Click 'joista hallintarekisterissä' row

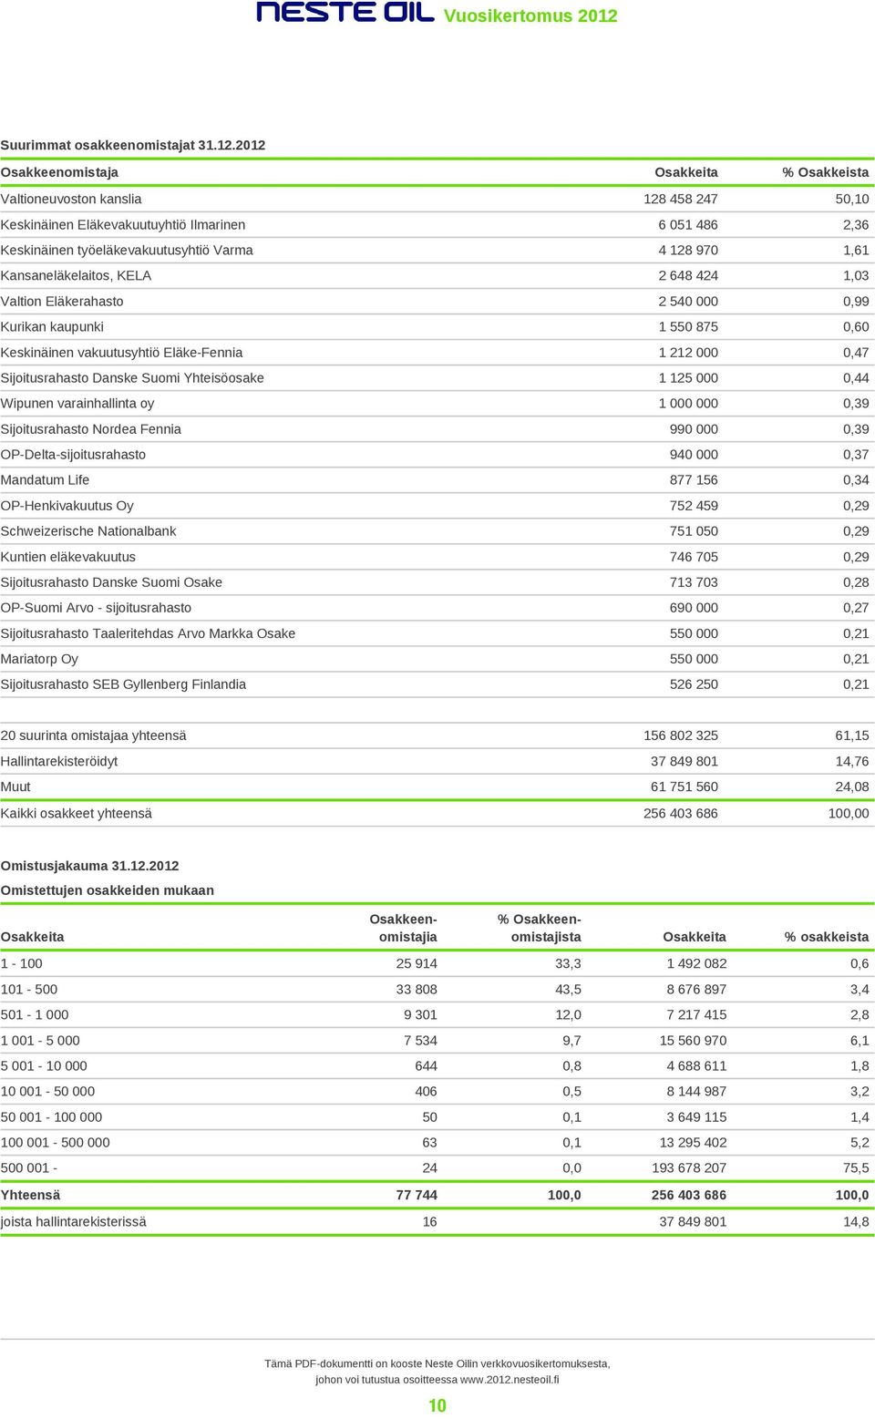[437, 1221]
